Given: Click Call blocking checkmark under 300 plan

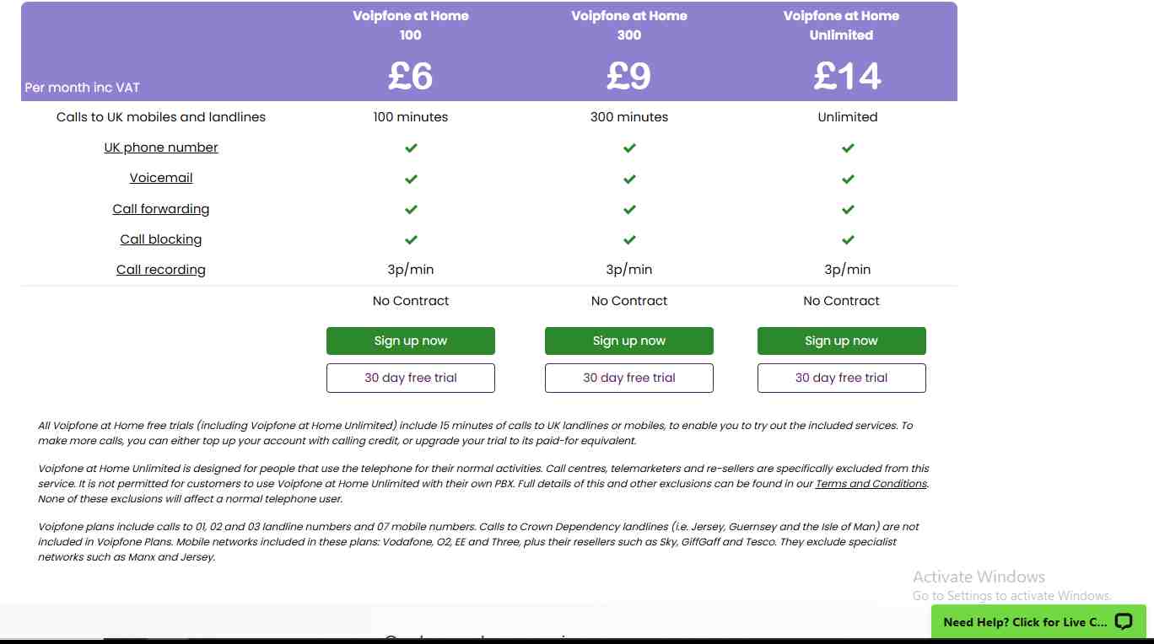Looking at the screenshot, I should click(629, 240).
